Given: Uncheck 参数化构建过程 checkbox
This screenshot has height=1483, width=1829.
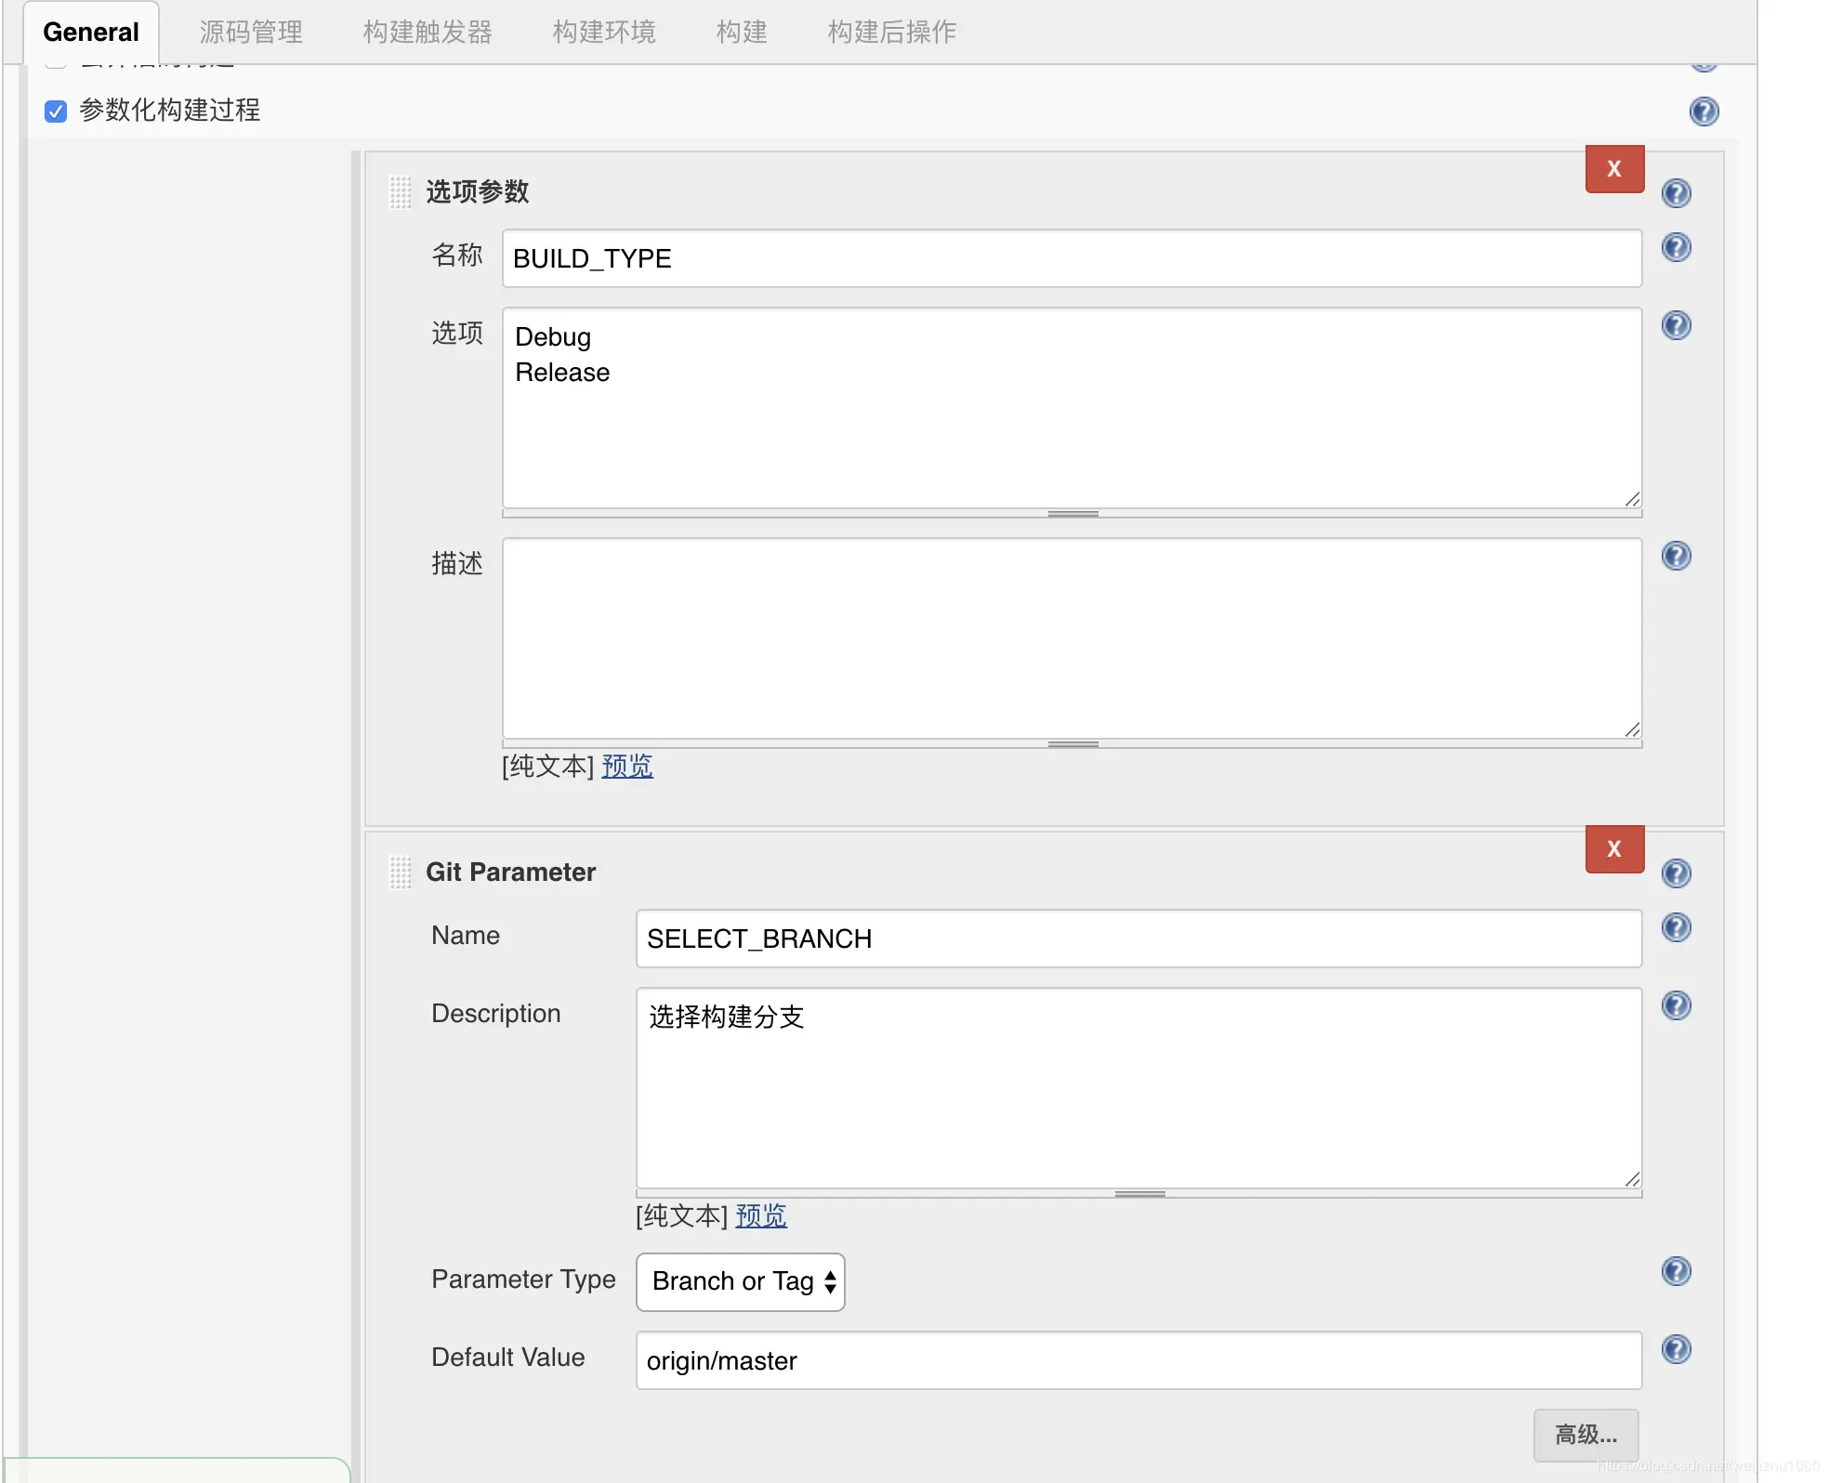Looking at the screenshot, I should pyautogui.click(x=56, y=112).
